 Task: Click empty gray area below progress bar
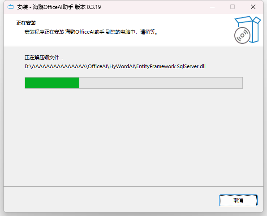click(x=133, y=136)
